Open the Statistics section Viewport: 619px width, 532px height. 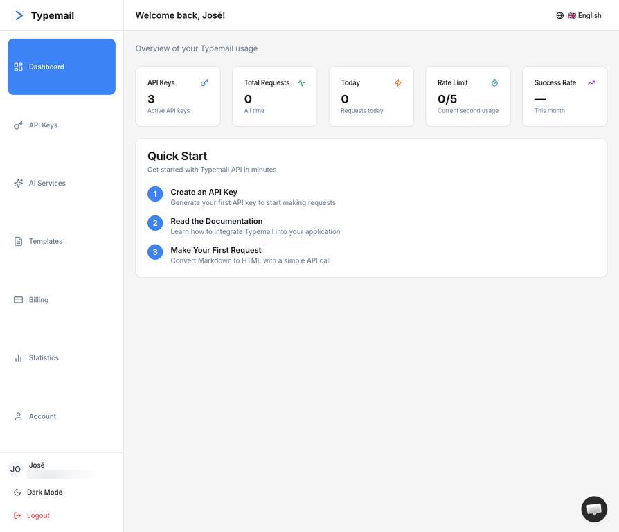pos(44,357)
